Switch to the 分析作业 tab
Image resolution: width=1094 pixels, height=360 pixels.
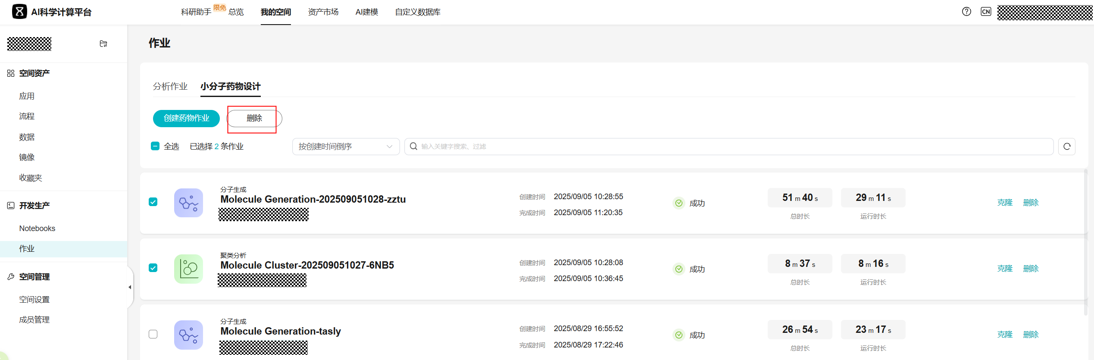(x=170, y=86)
